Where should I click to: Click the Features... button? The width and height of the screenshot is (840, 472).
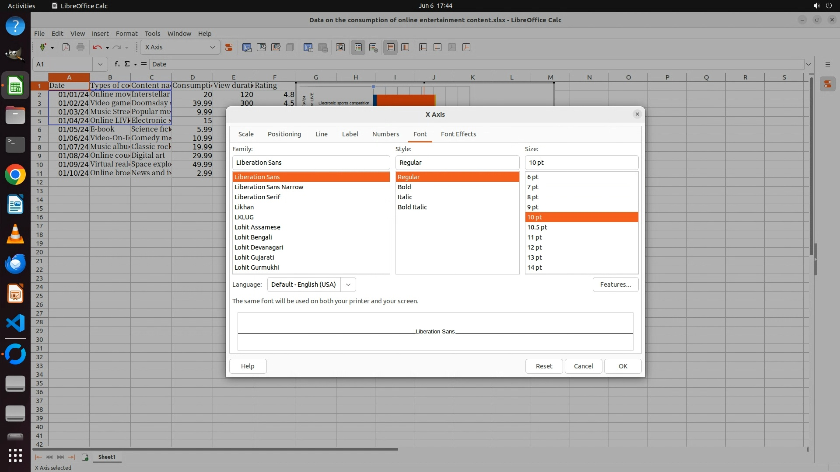pyautogui.click(x=615, y=285)
